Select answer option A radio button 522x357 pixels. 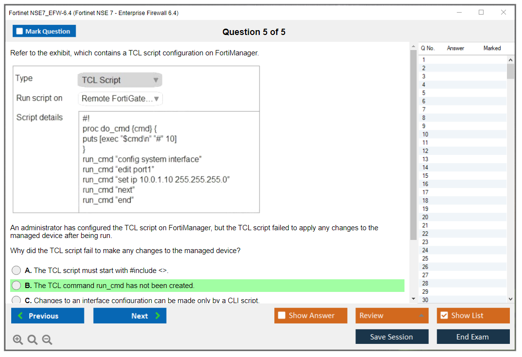coord(17,271)
